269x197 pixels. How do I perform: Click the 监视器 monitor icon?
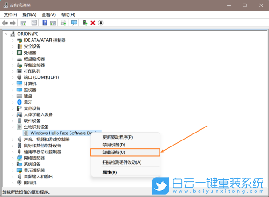(x=19, y=89)
